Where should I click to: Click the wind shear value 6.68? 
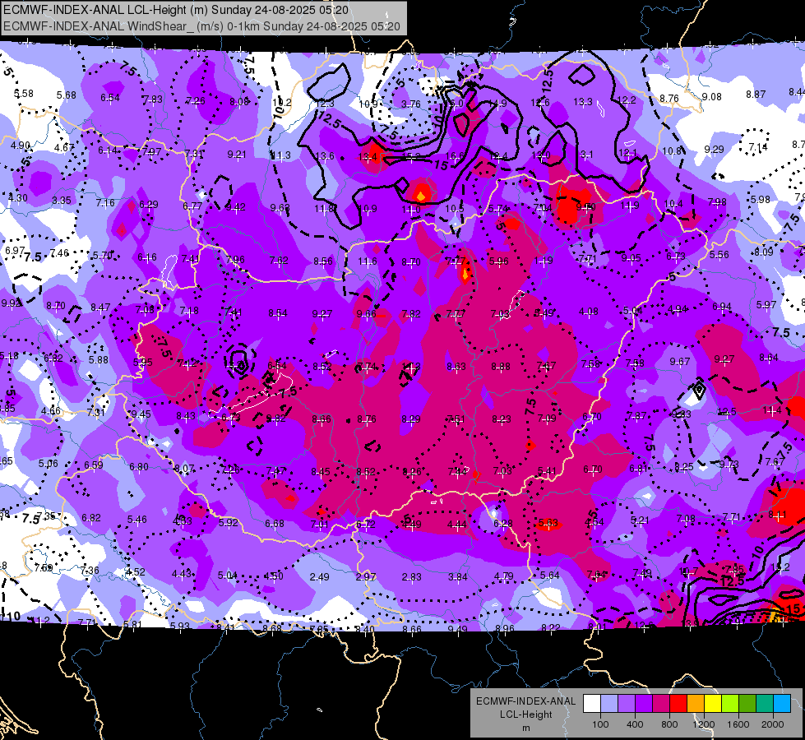(x=274, y=524)
